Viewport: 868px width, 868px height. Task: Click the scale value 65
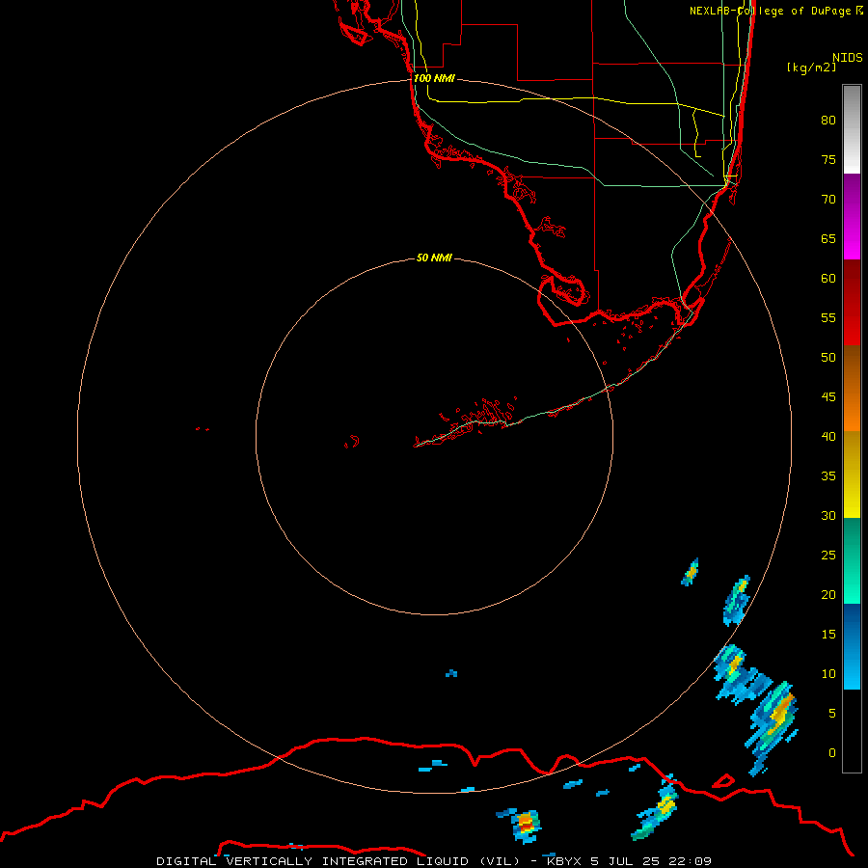coord(828,238)
